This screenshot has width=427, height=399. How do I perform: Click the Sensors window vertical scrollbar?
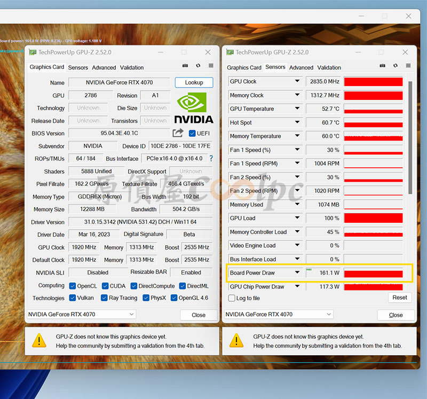pyautogui.click(x=410, y=138)
